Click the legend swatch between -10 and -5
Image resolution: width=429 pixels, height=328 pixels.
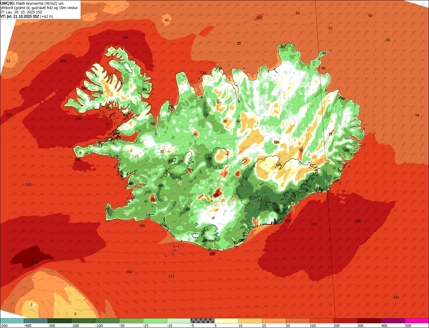179,321
